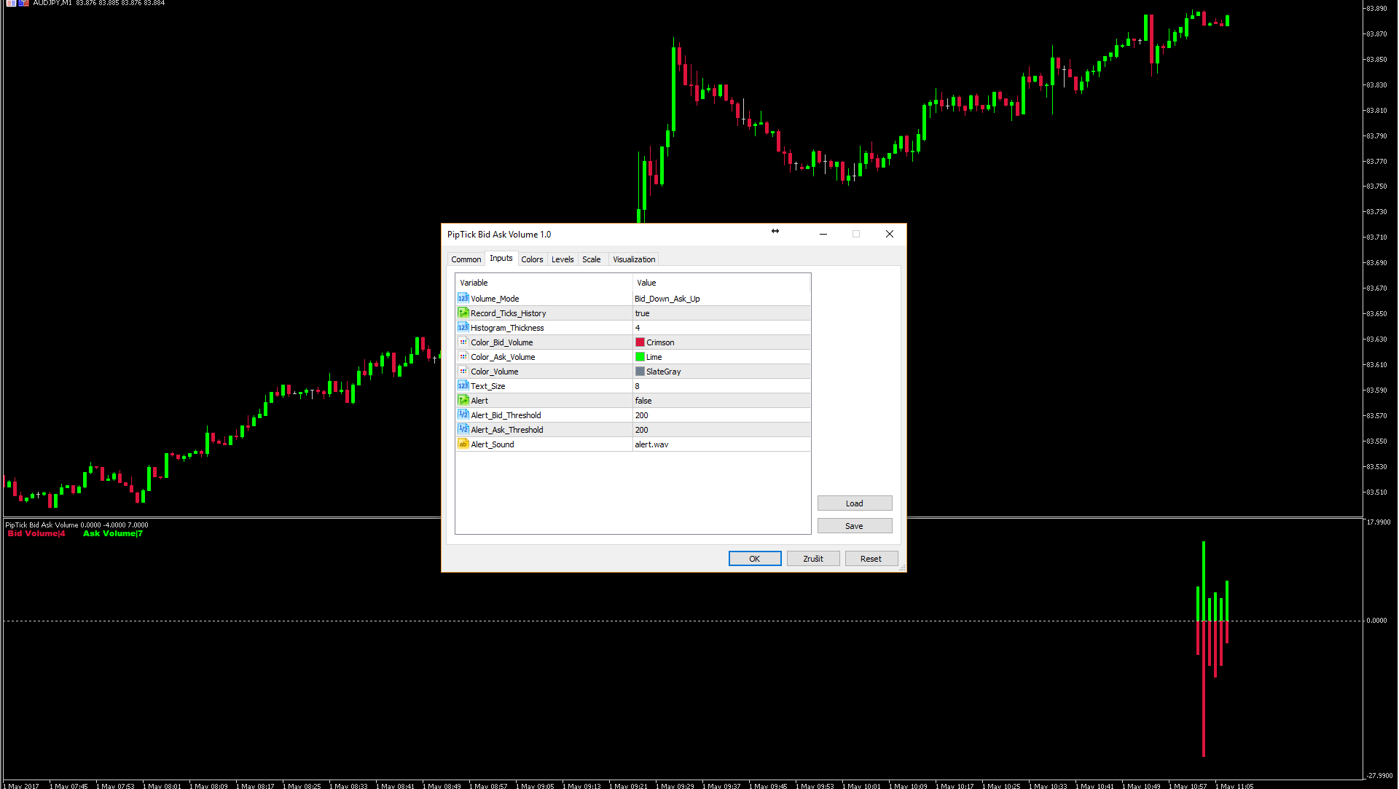Click the Crimson color swatch
Viewport: 1399px width, 789px height.
640,342
